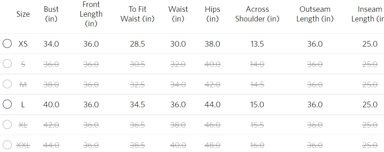This screenshot has width=384, height=152.
Task: Click the Hips (in) column header
Action: pyautogui.click(x=212, y=14)
